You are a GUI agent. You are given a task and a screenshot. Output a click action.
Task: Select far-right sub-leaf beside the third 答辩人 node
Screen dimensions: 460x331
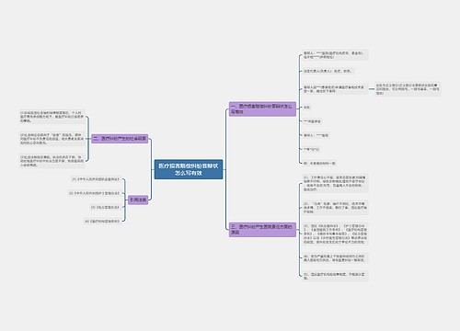click(x=408, y=89)
